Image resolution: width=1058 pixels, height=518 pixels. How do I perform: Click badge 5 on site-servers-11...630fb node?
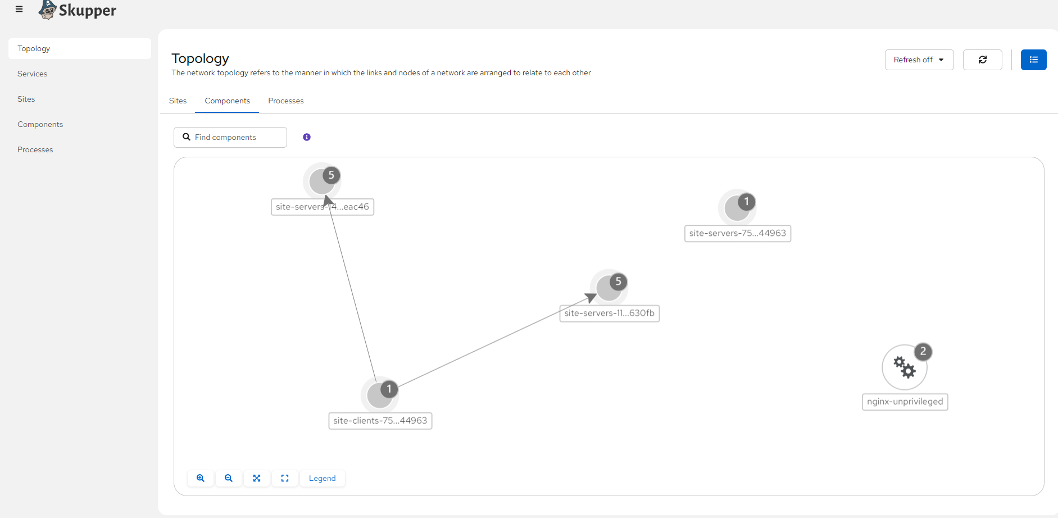click(x=618, y=281)
